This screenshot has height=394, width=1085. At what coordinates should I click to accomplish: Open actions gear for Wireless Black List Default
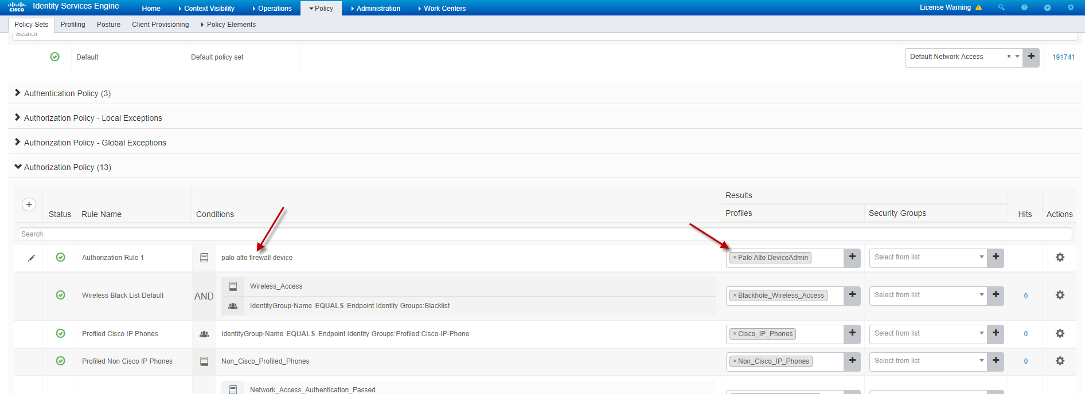1060,295
